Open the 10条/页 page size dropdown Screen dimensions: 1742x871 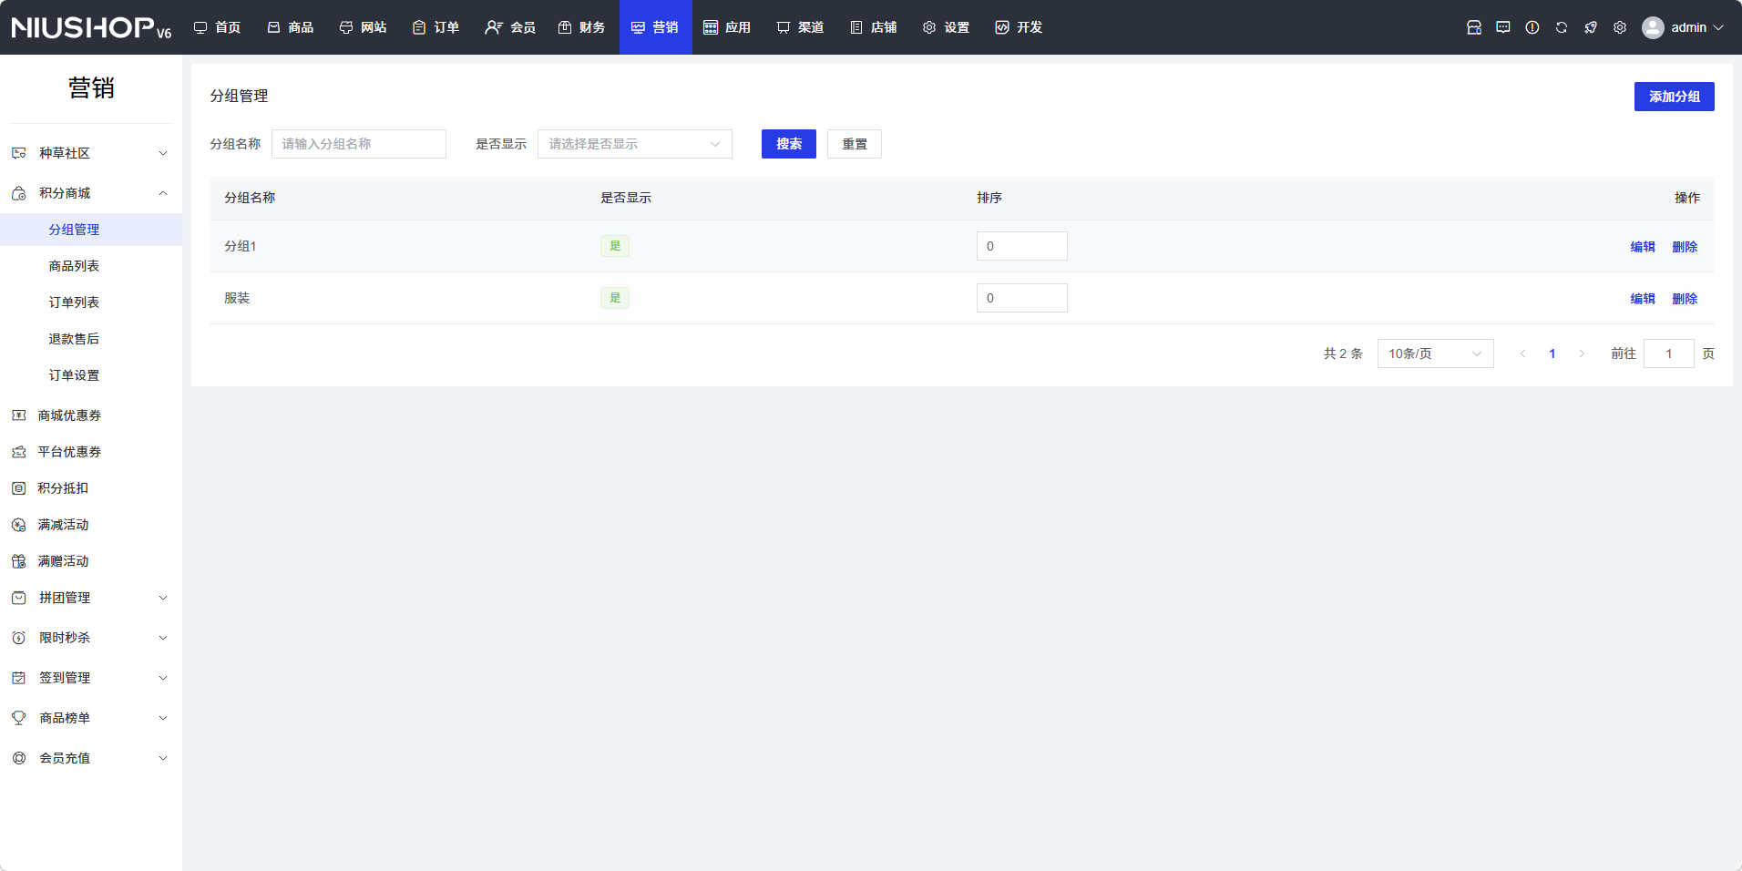[1434, 354]
